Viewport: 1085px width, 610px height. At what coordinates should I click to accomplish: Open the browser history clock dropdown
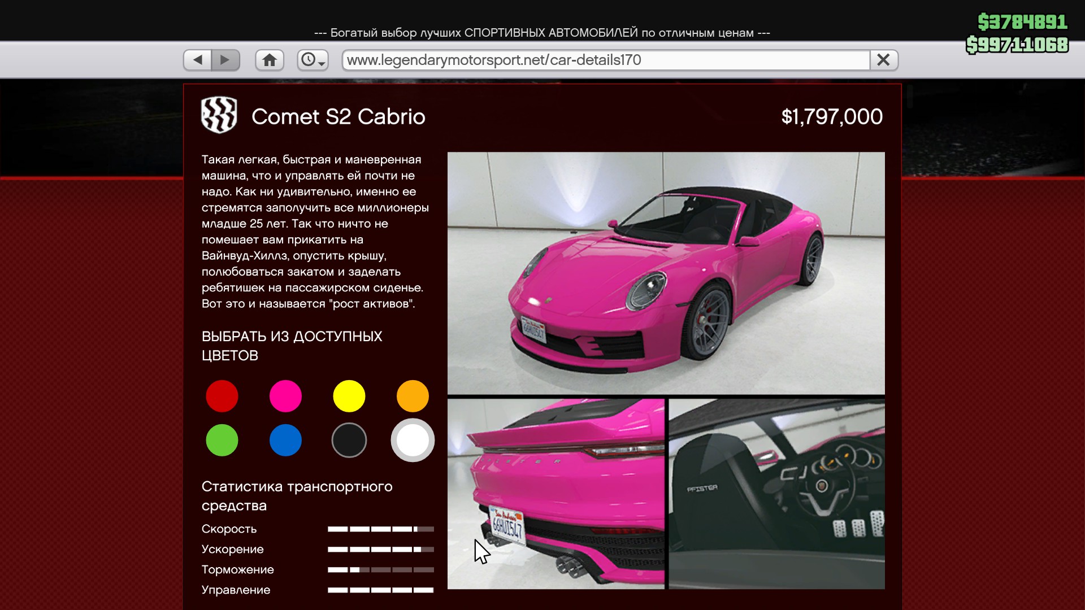[313, 60]
